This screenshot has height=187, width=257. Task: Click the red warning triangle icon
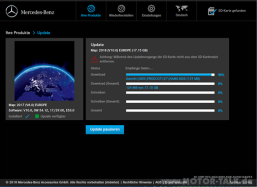(94, 60)
